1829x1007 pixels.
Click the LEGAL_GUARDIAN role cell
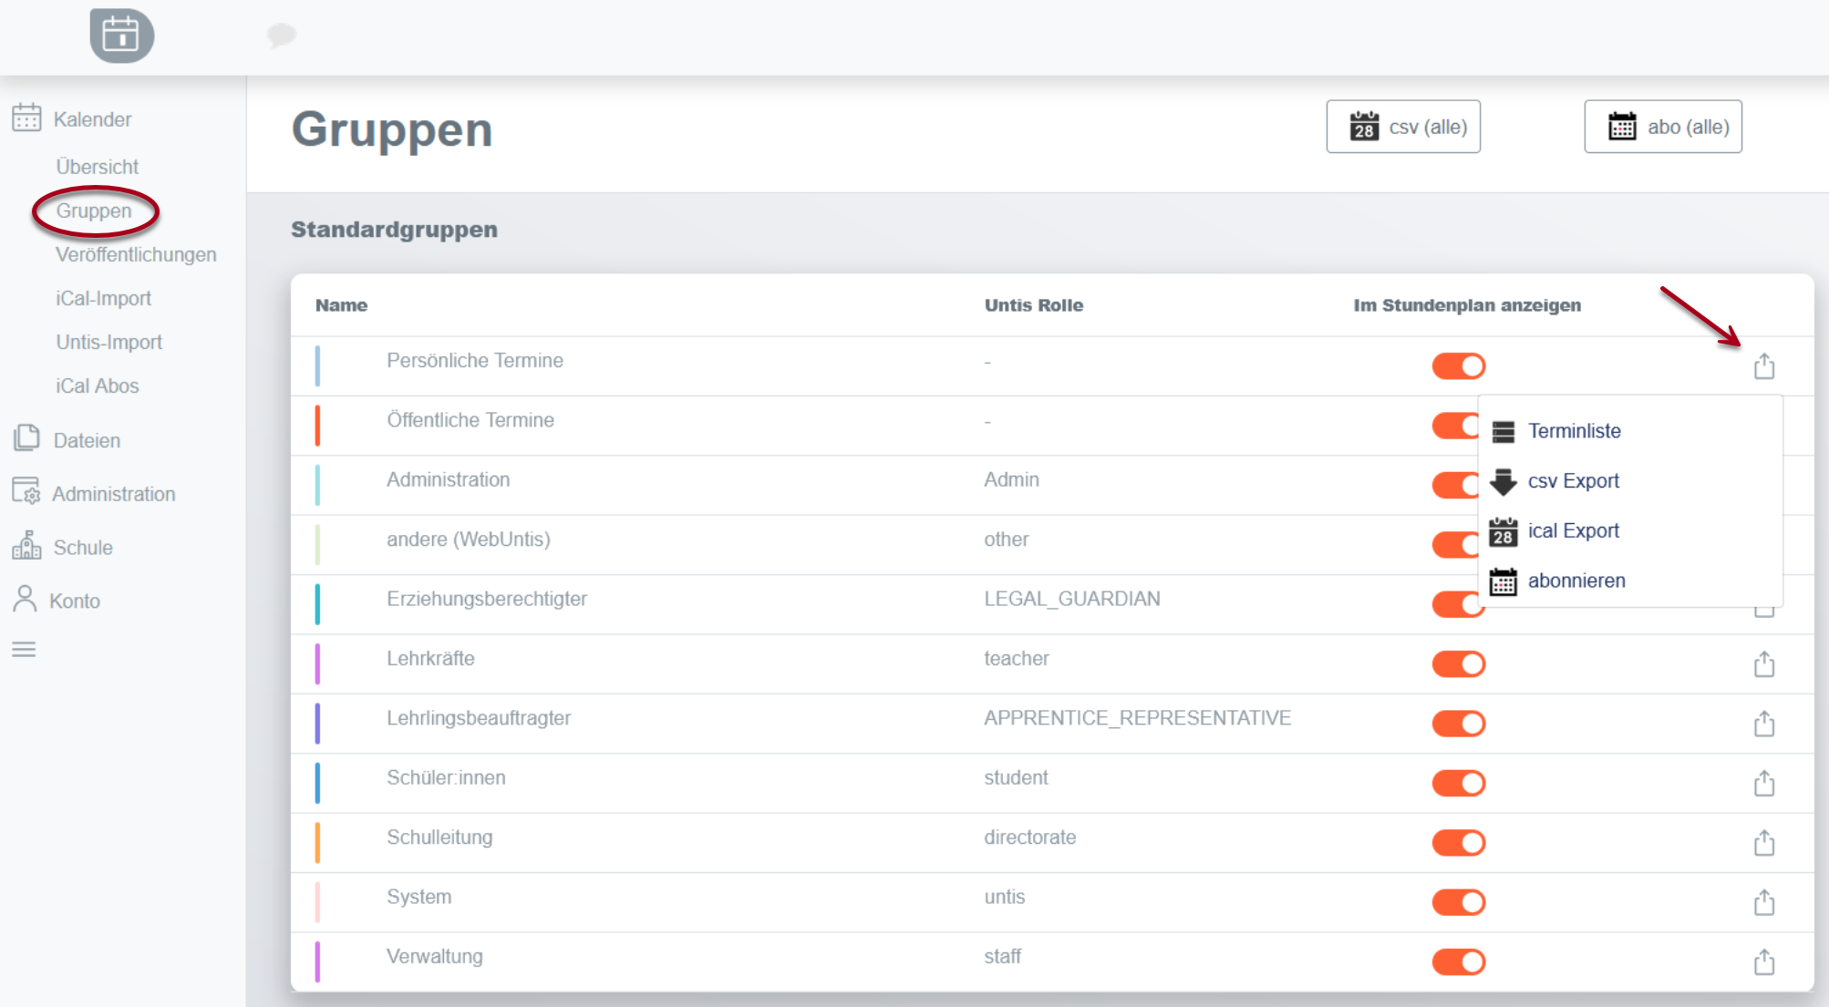1072,599
